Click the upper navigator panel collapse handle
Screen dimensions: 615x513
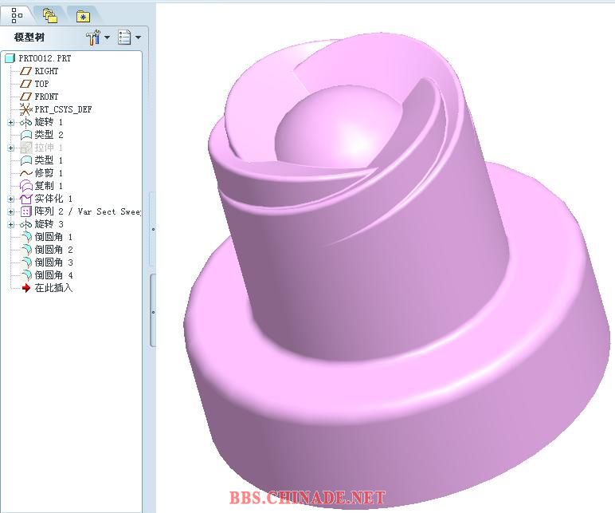click(x=153, y=230)
